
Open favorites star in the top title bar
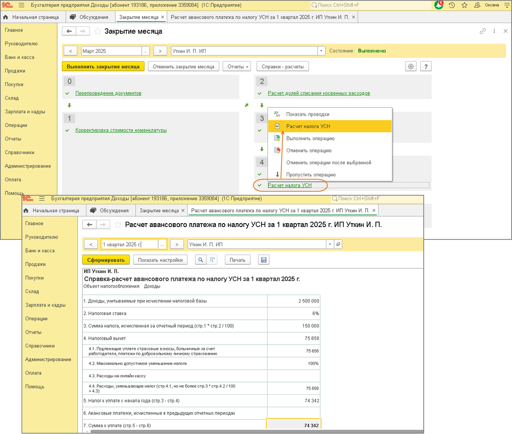[x=465, y=5]
